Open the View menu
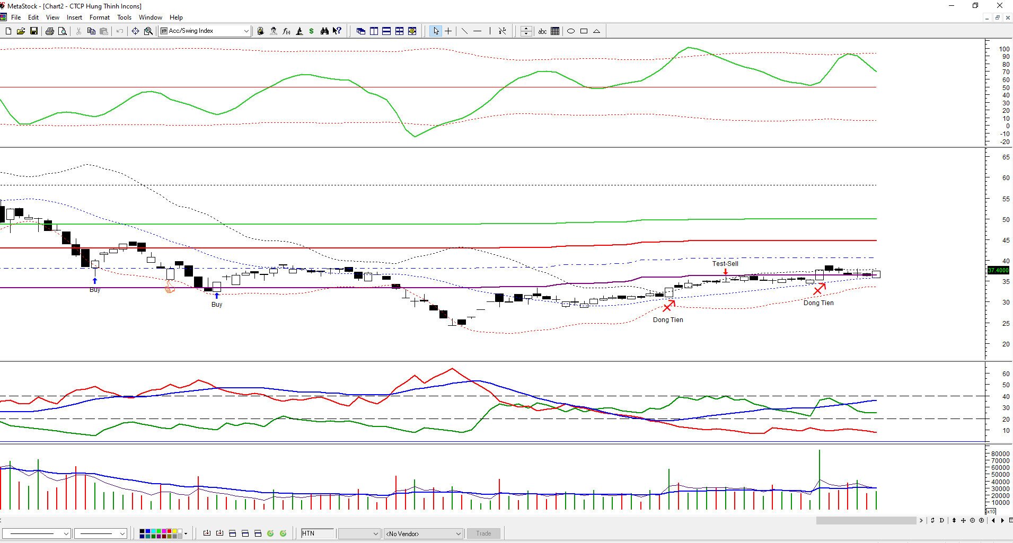This screenshot has height=543, width=1013. click(x=52, y=17)
